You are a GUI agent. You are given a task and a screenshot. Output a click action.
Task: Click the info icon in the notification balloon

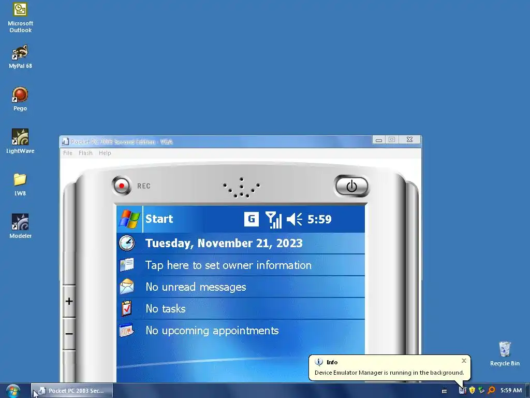pyautogui.click(x=319, y=362)
